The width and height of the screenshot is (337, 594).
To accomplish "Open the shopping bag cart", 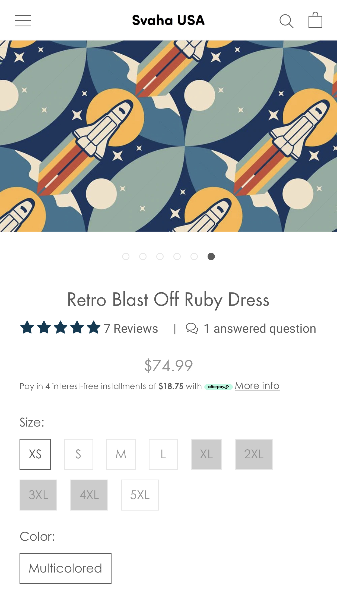I will 315,20.
